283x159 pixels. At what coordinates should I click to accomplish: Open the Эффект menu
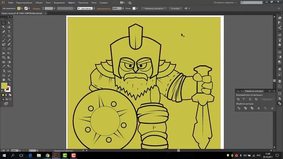pyautogui.click(x=71, y=3)
